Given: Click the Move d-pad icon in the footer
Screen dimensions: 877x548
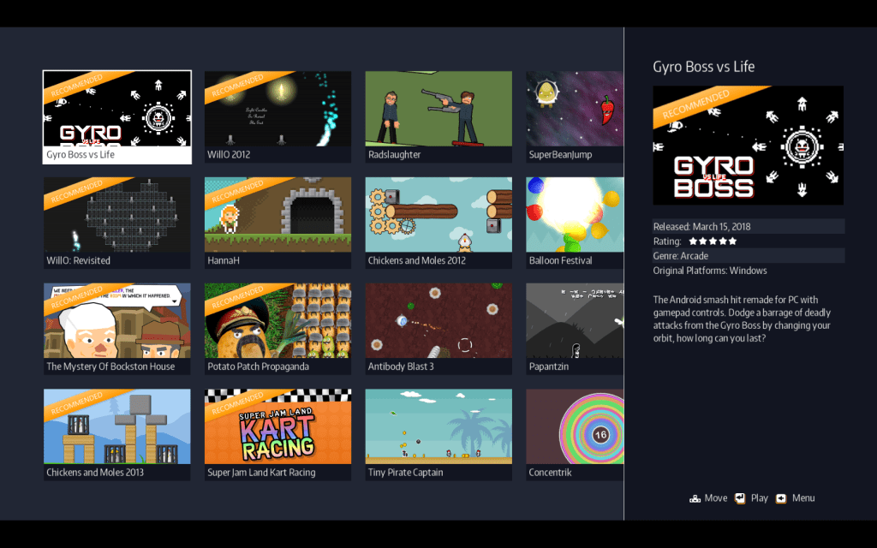Looking at the screenshot, I should [x=695, y=498].
